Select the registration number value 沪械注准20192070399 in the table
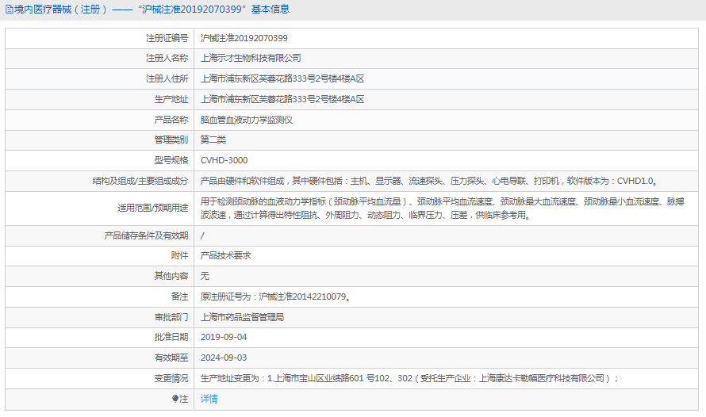The height and width of the screenshot is (417, 706). (244, 38)
